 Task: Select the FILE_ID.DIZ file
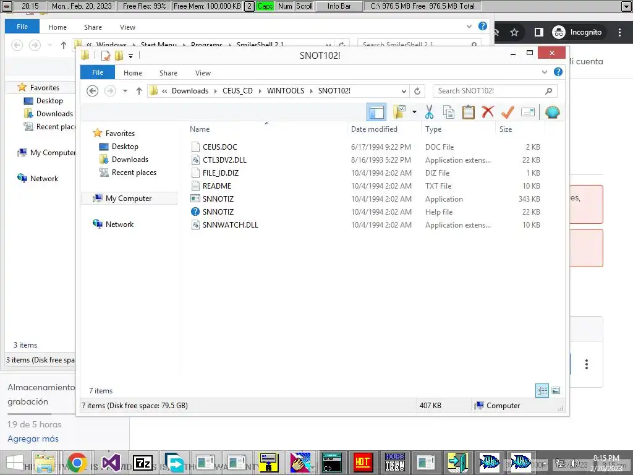coord(221,173)
